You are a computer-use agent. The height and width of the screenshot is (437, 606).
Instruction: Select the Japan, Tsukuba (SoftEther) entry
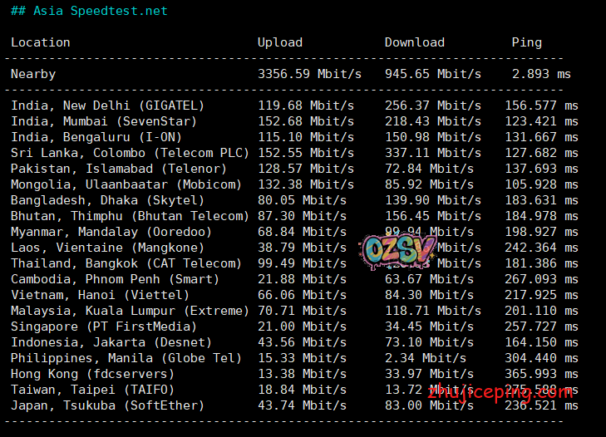[x=107, y=405]
